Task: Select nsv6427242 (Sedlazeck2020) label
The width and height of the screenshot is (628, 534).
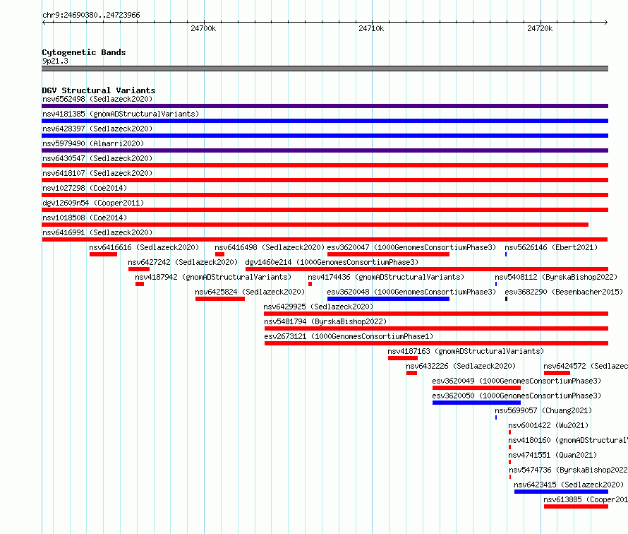Action: 183,262
